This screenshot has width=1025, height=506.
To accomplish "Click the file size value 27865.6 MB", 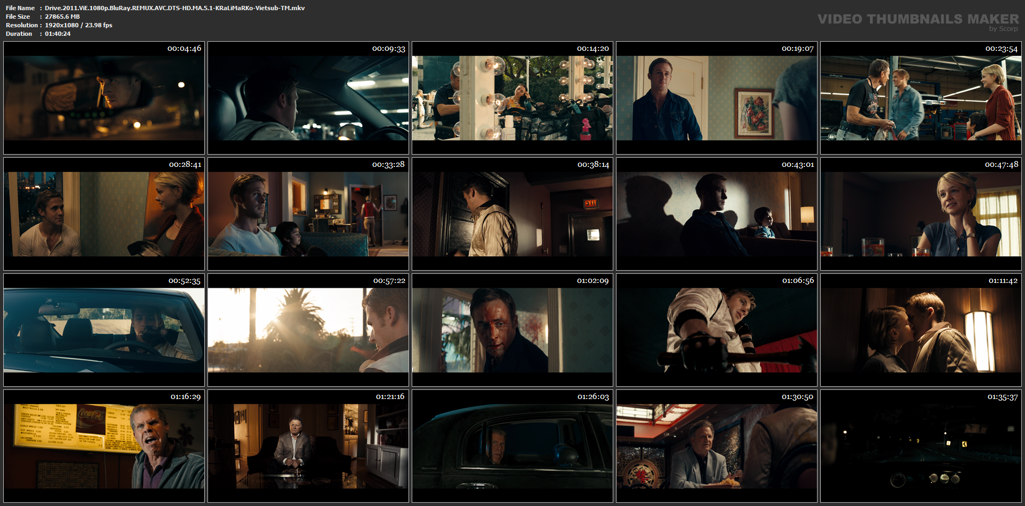I will coord(62,17).
